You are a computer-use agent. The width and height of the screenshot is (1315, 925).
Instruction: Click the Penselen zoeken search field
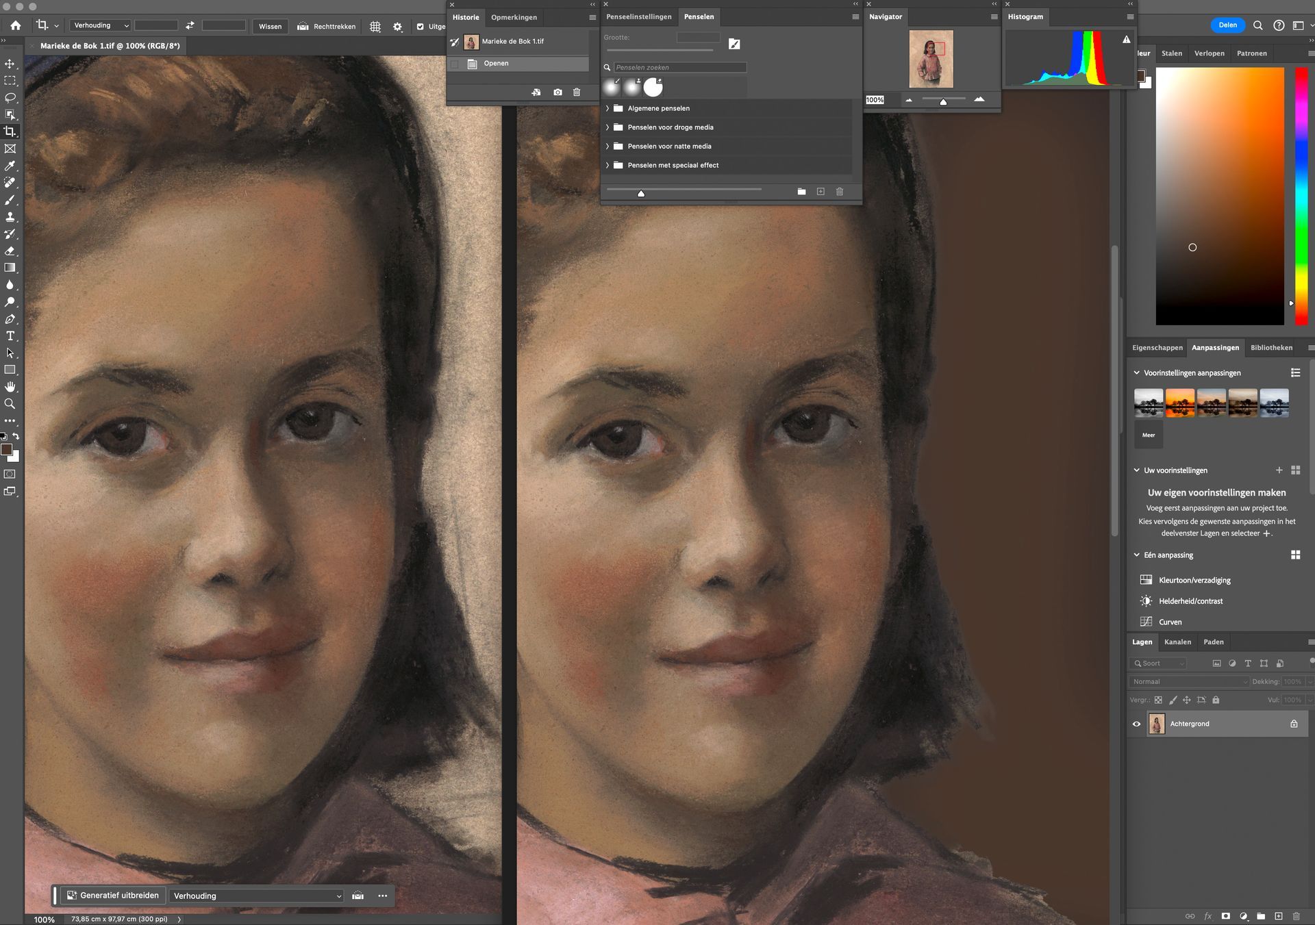(679, 68)
